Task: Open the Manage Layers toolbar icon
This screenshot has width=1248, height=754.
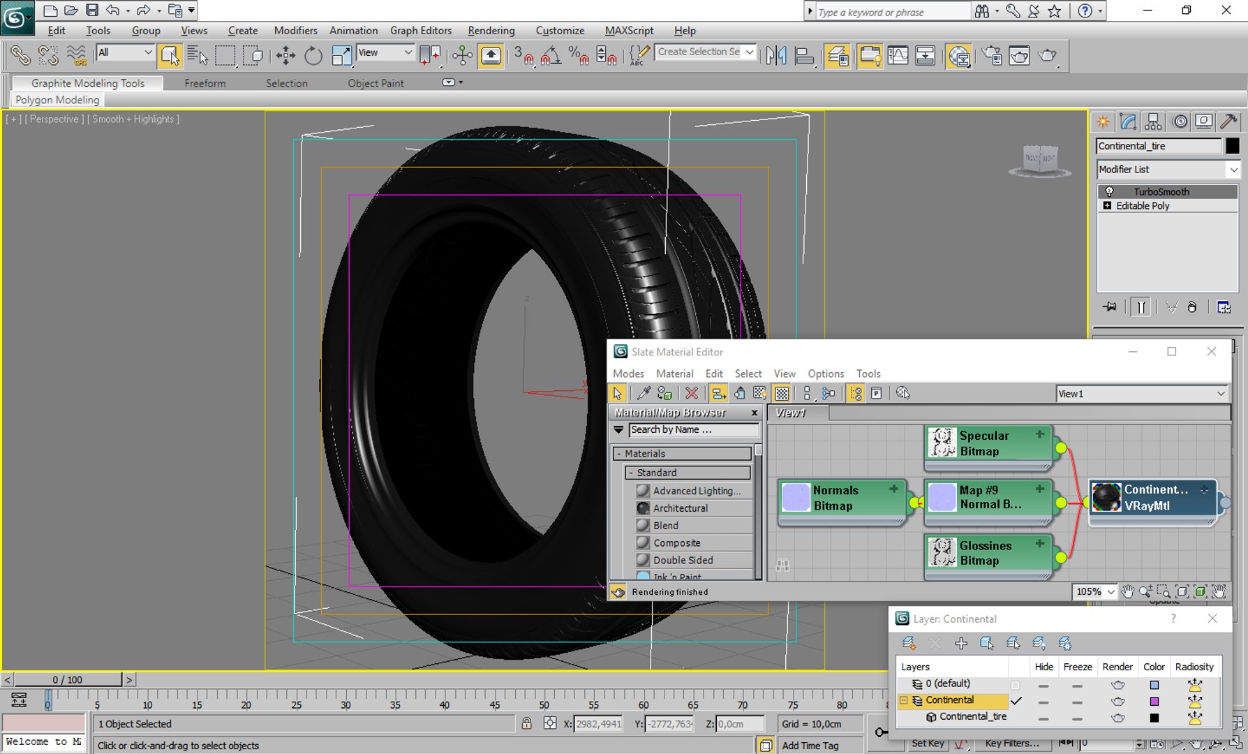Action: pyautogui.click(x=837, y=55)
